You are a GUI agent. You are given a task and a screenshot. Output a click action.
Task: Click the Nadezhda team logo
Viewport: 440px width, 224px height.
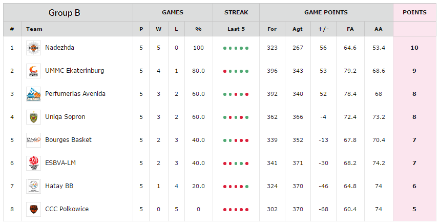33,48
